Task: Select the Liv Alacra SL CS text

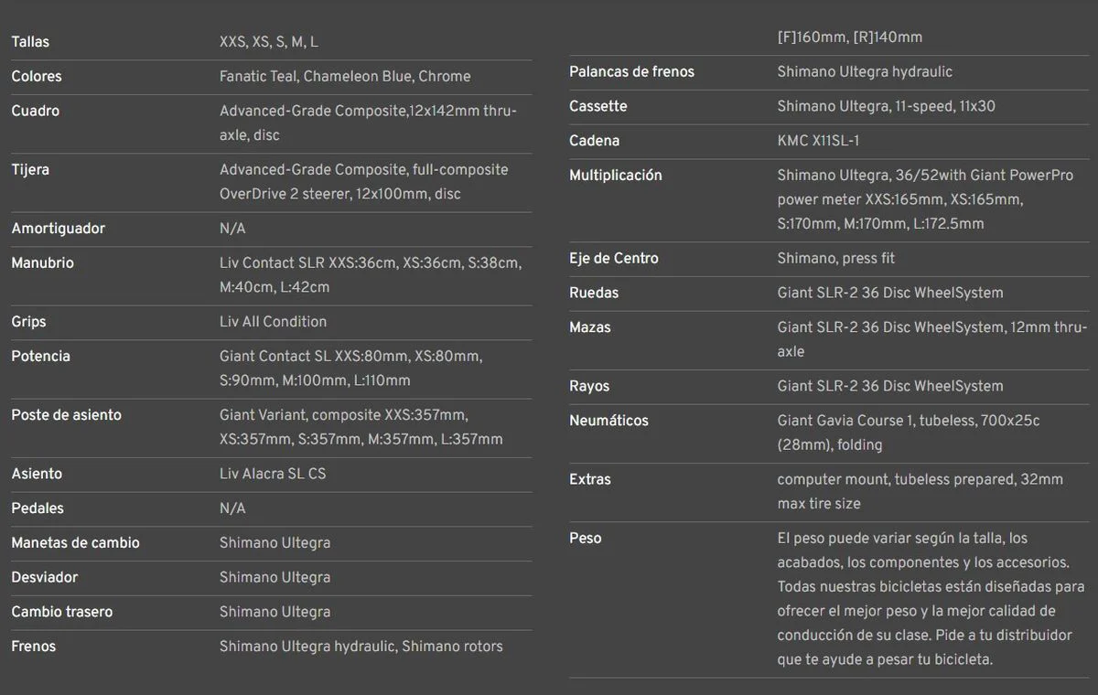Action: pyautogui.click(x=273, y=474)
